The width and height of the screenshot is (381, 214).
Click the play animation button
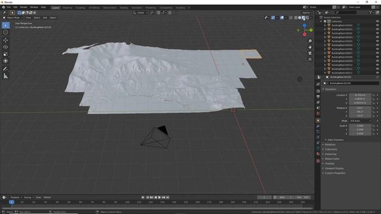tap(160, 197)
